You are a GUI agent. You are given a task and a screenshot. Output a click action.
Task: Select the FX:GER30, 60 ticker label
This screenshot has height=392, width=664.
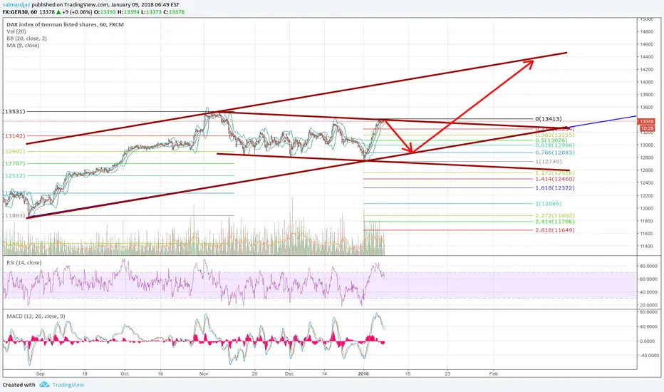pyautogui.click(x=19, y=12)
